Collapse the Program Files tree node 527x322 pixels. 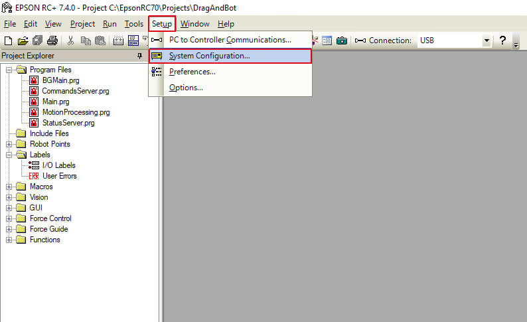[x=9, y=70]
